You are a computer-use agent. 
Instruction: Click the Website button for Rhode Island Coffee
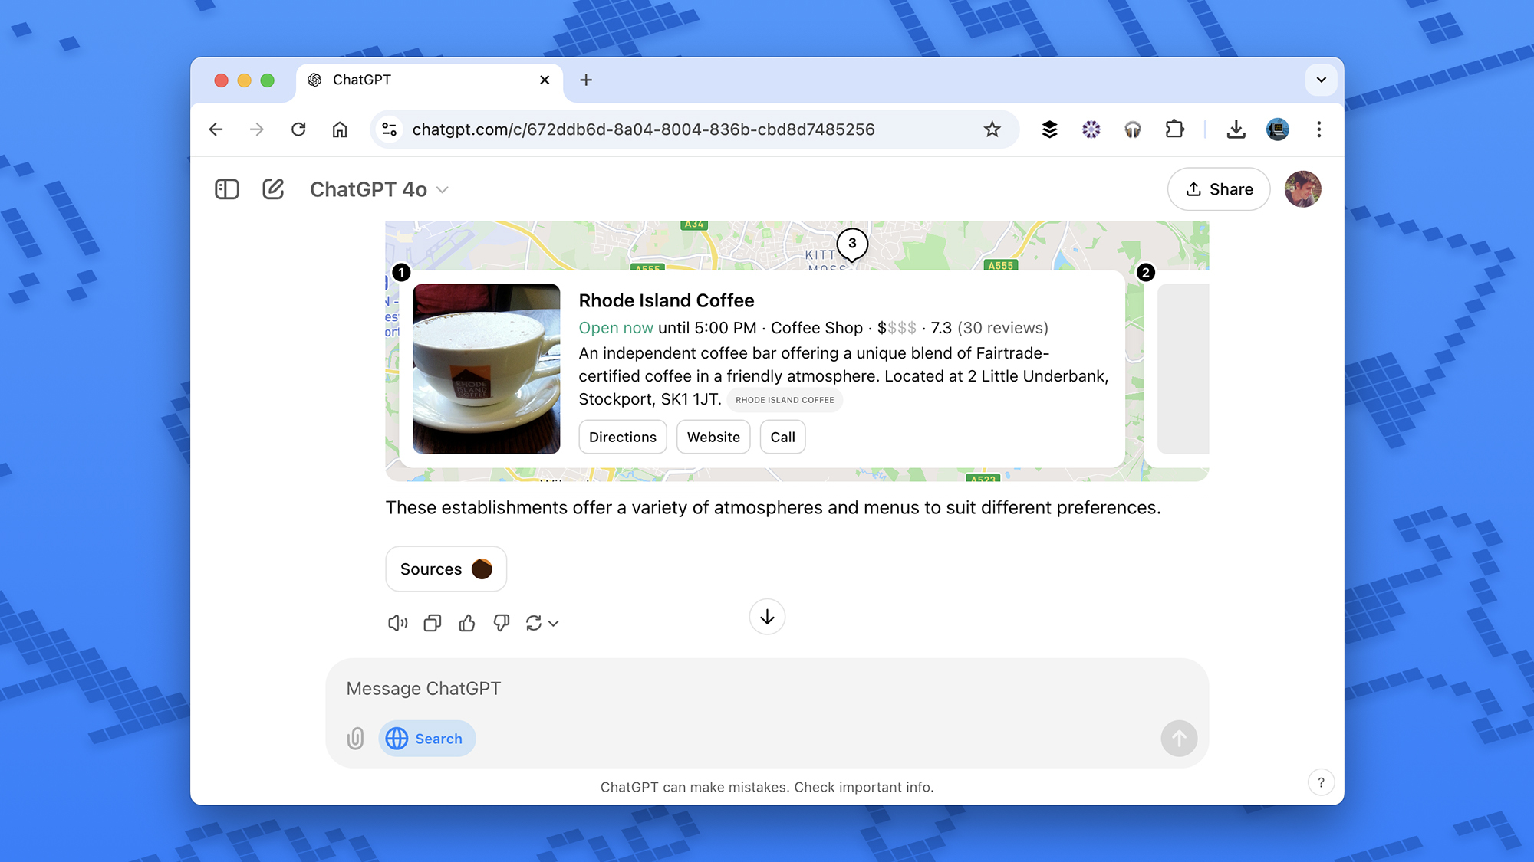[x=713, y=436]
